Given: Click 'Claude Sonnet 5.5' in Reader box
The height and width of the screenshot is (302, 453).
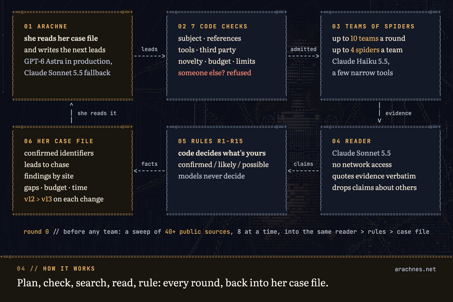Looking at the screenshot, I should click(361, 153).
